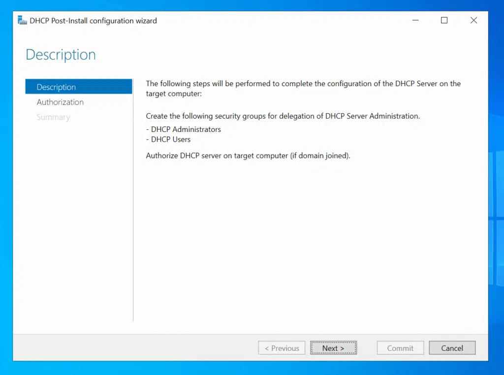The image size is (504, 375).
Task: Click the disabled < Previous button
Action: pyautogui.click(x=282, y=348)
